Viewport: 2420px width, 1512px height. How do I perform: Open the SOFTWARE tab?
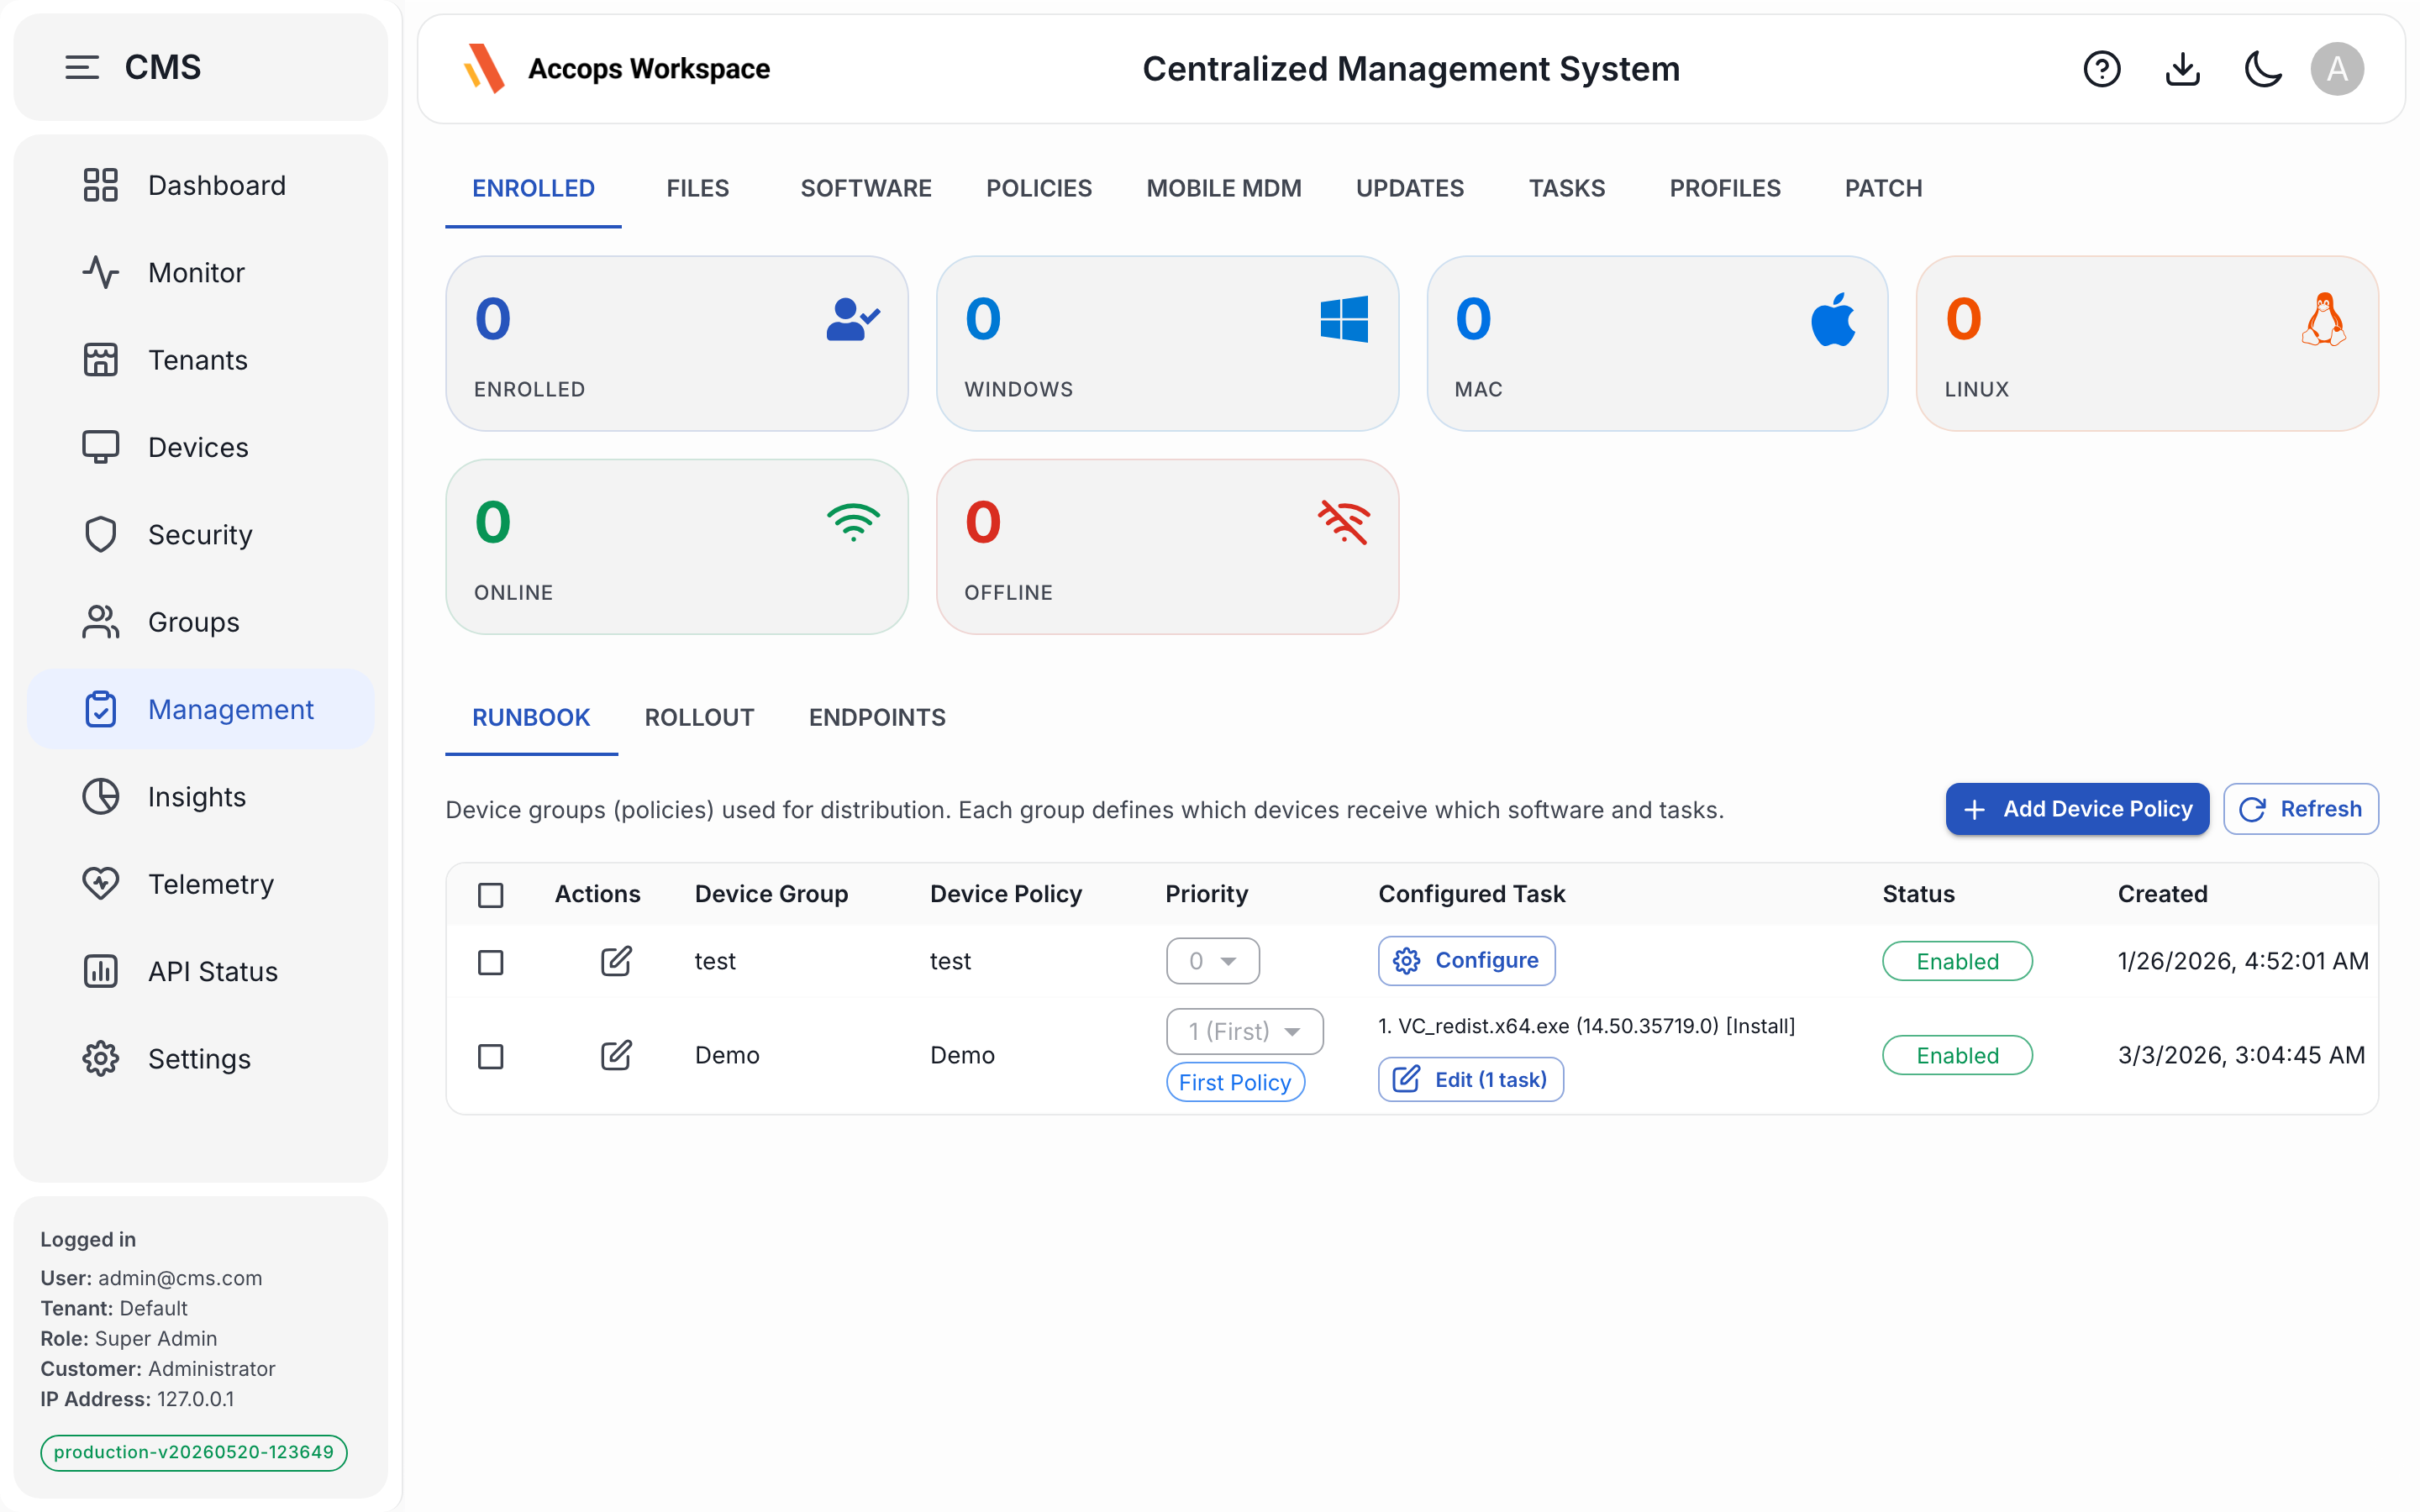click(866, 188)
